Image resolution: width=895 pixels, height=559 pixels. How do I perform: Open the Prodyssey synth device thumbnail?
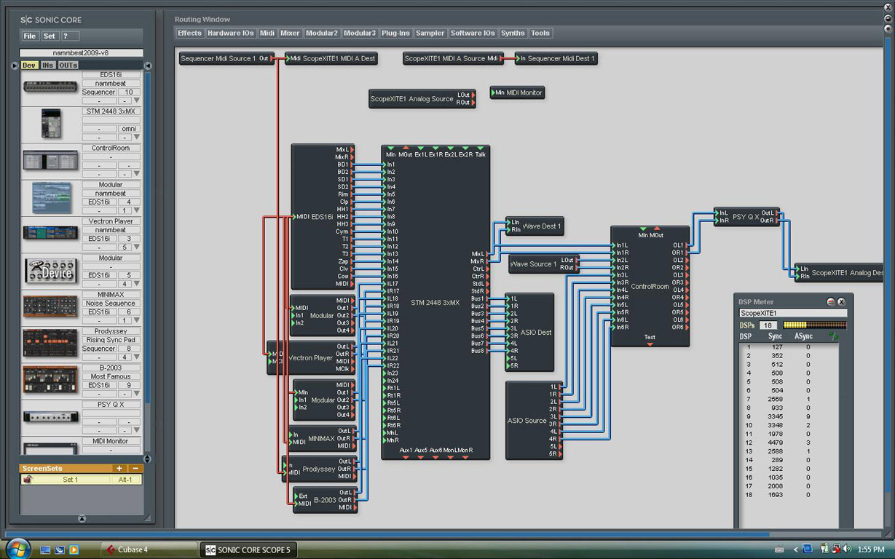(50, 343)
